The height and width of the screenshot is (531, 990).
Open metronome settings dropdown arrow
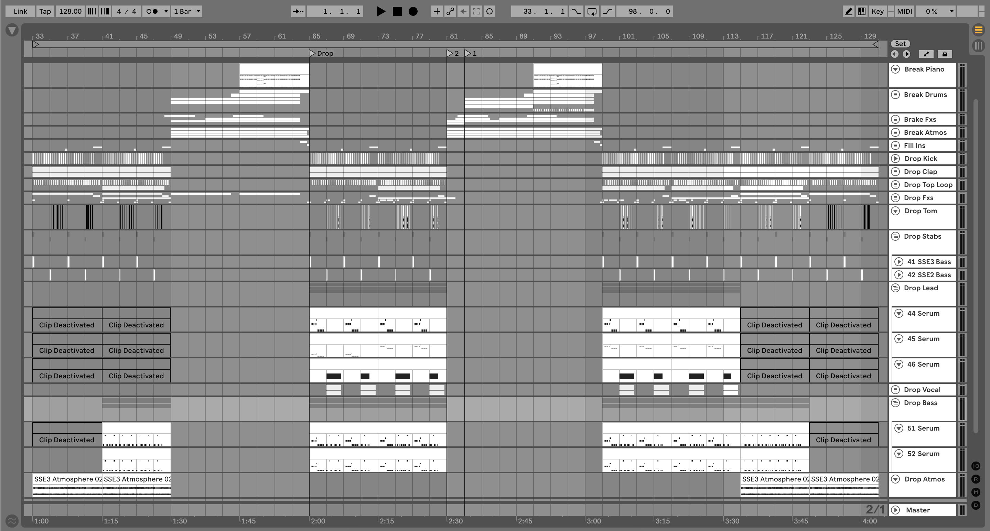pos(166,11)
